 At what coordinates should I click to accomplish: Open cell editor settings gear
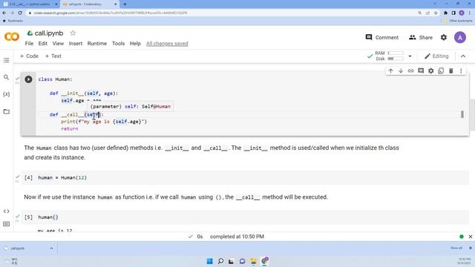click(430, 71)
